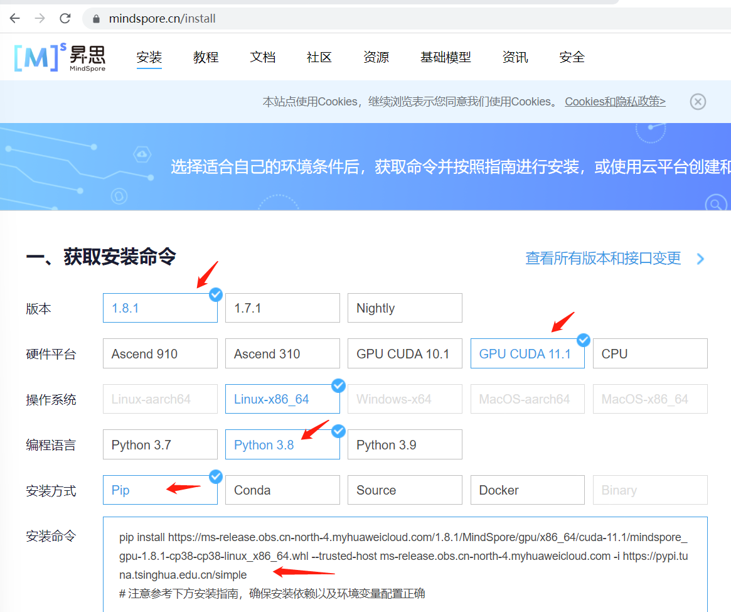Open 查看所有版本和接口变更 link

pos(603,259)
